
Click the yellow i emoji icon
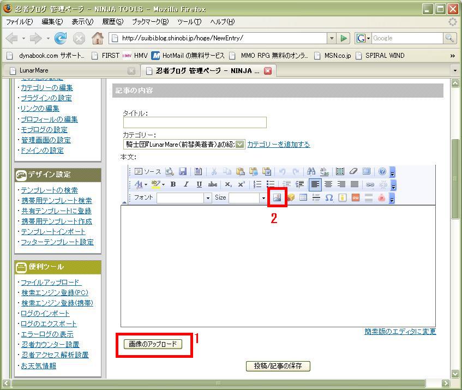tap(343, 197)
